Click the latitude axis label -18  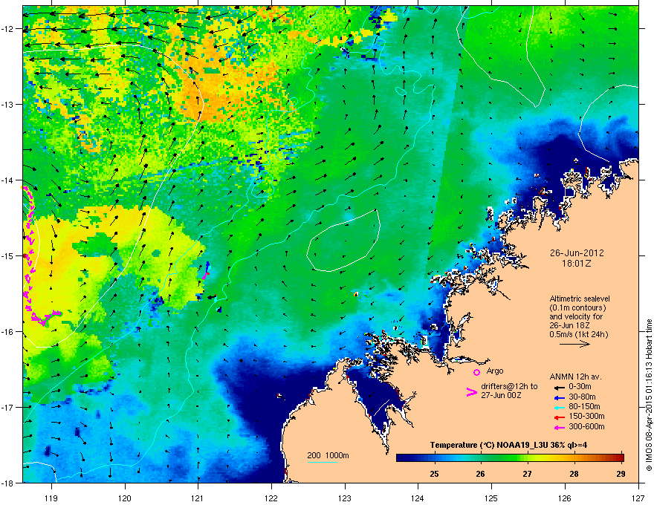click(x=7, y=483)
